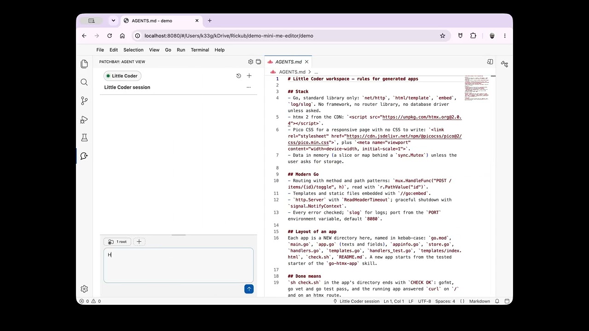Open the Search view in activity bar
Screen dimensions: 589x331
(x=84, y=82)
